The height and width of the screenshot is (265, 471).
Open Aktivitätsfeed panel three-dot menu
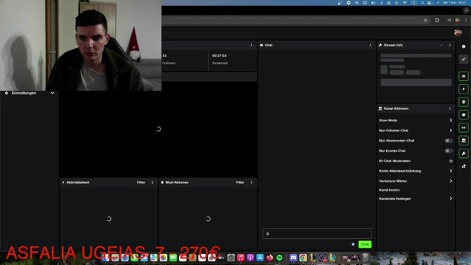pos(152,182)
